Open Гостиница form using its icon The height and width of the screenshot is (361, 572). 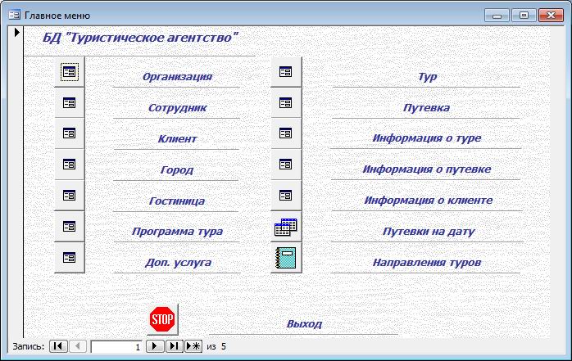[70, 195]
